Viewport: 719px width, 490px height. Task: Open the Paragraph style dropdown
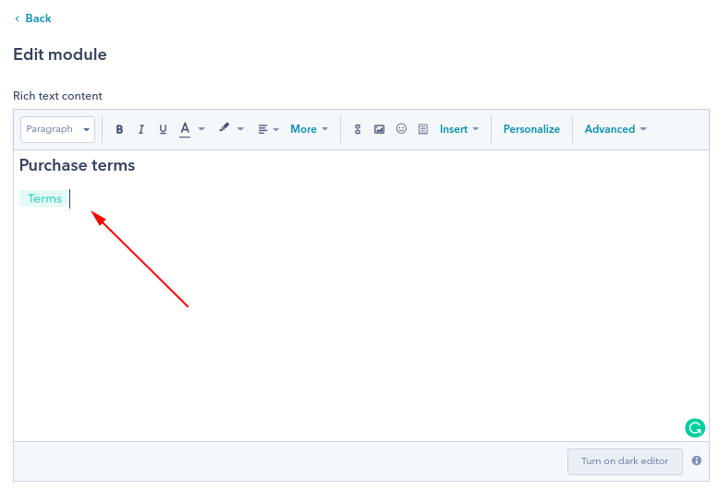click(57, 129)
